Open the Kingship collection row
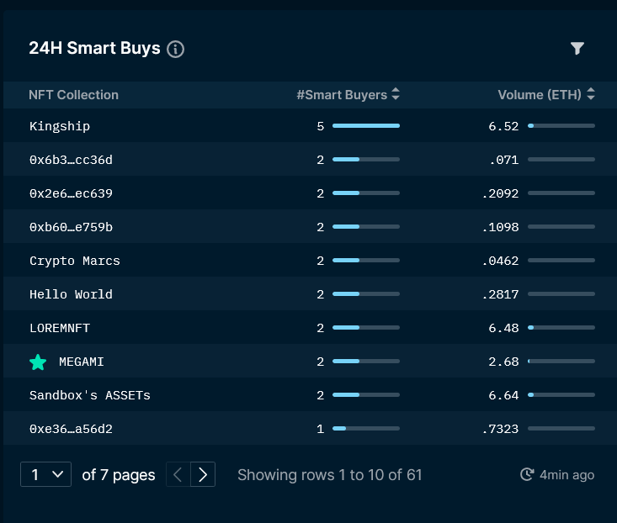This screenshot has height=523, width=617. point(308,126)
